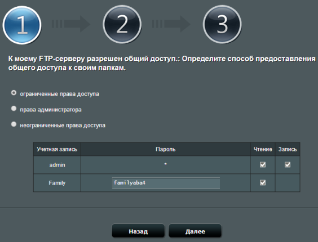Click the Чтение column header
Viewport: 318px width, 242px height.
click(x=263, y=149)
